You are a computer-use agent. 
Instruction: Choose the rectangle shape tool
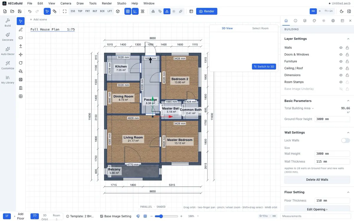click(x=21, y=38)
